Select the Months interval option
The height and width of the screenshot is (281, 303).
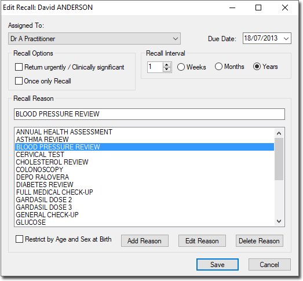(218, 67)
